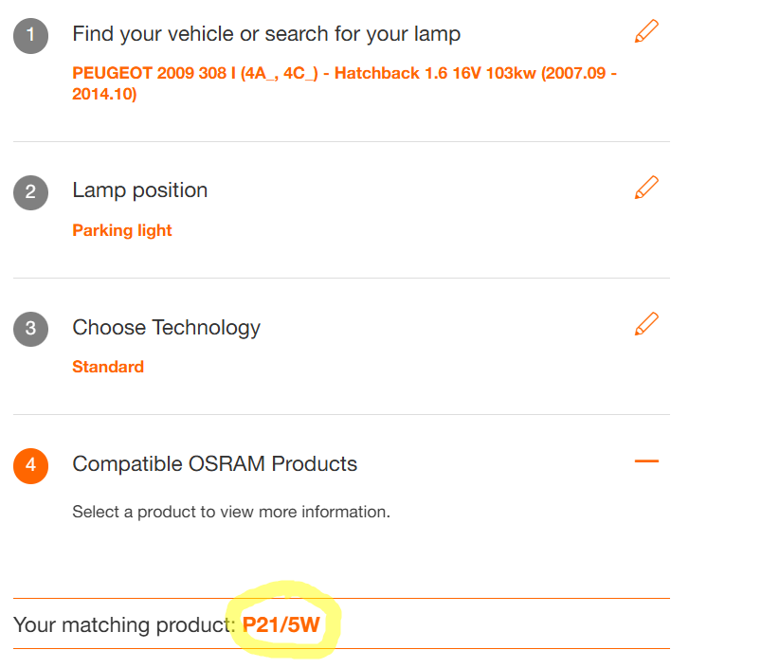Edit the vehicle selection with pencil icon
This screenshot has width=779, height=668.
pos(646,32)
